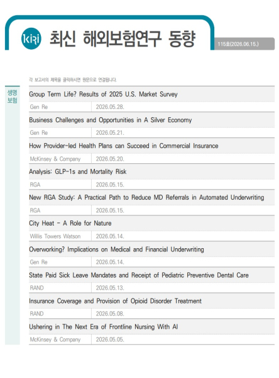Open Overworking? Implications on Underwriting report
Viewport: 279px width, 378px height.
pyautogui.click(x=116, y=249)
